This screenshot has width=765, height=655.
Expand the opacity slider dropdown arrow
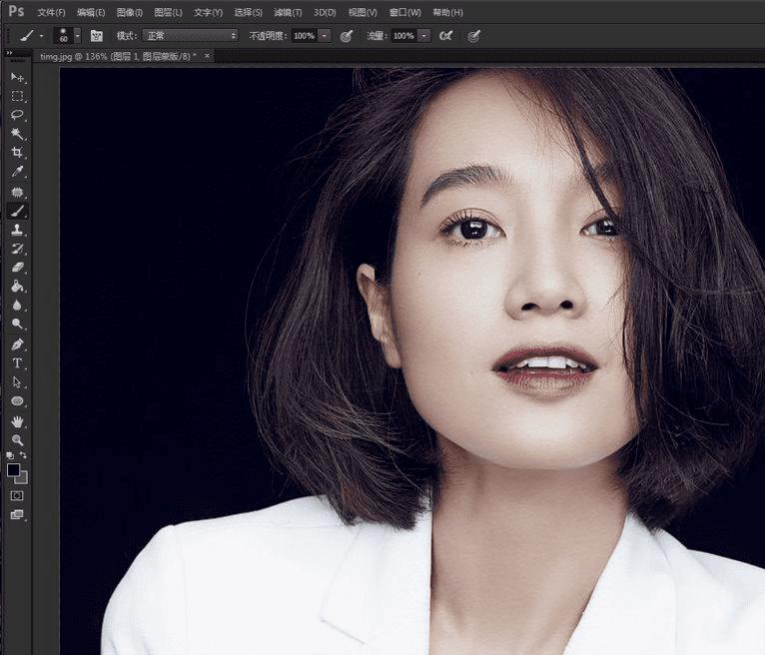(325, 35)
